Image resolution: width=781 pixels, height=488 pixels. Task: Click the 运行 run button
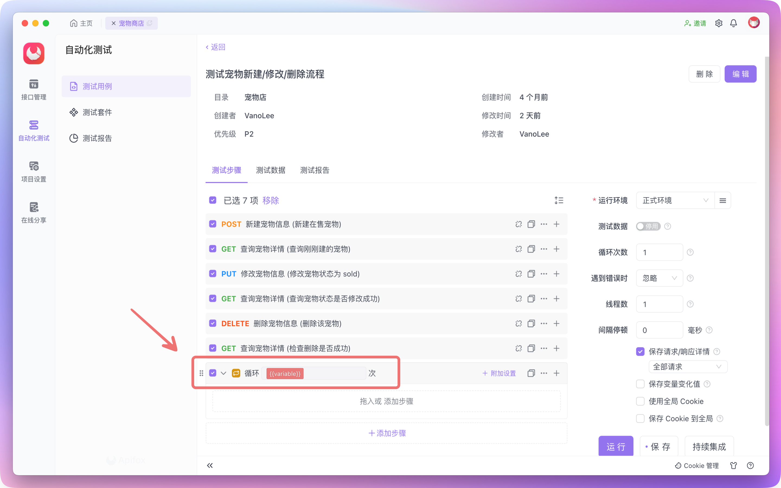click(x=615, y=446)
